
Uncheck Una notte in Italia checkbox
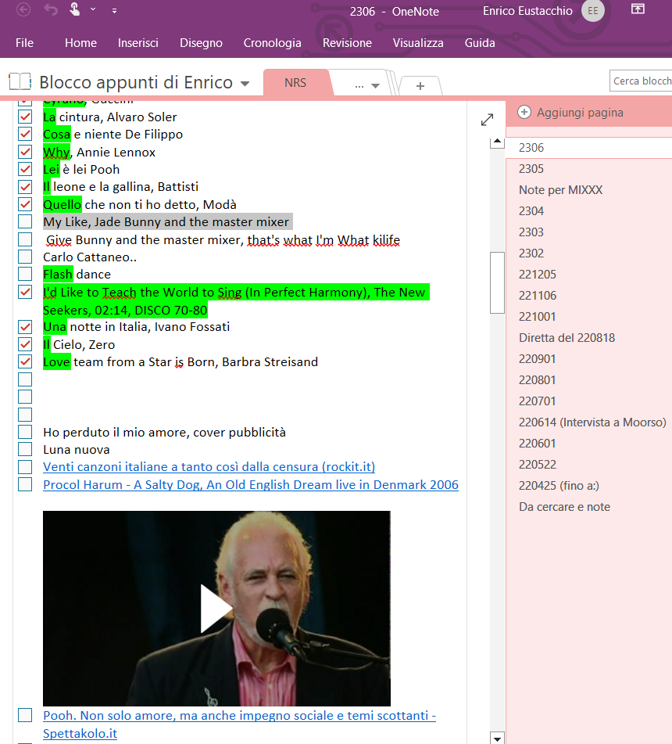[25, 327]
